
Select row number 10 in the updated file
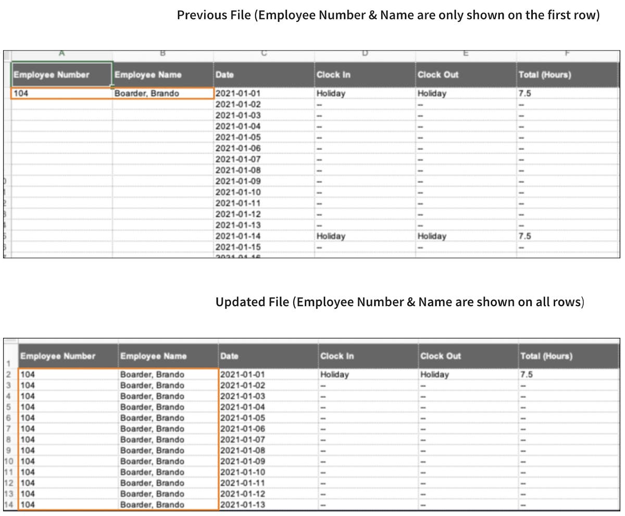(9, 461)
